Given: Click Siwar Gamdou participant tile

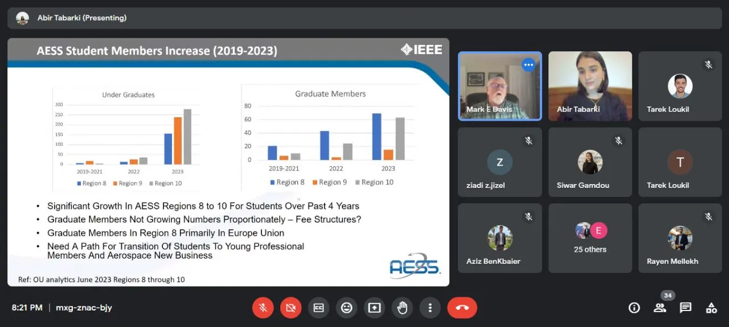Looking at the screenshot, I should point(590,162).
